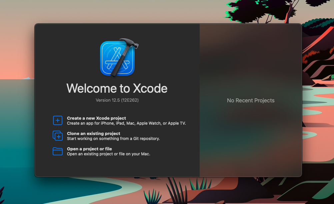The image size is (334, 204).
Task: Click the plus icon for new Xcode project
Action: tap(58, 120)
